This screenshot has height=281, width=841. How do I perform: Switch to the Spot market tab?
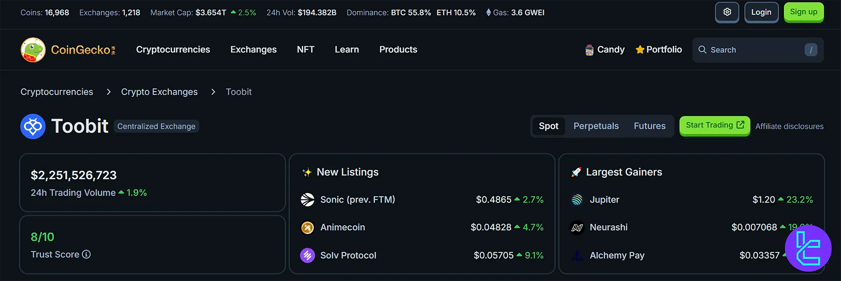pyautogui.click(x=549, y=126)
